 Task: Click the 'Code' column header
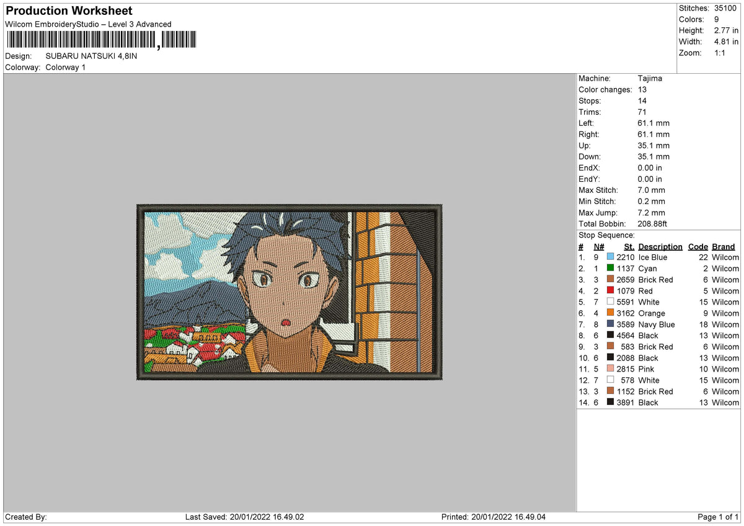[698, 247]
